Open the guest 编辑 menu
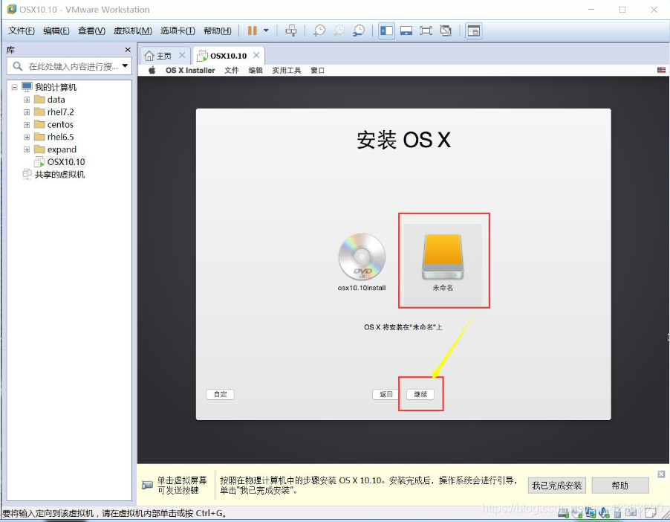Image resolution: width=670 pixels, height=522 pixels. (256, 70)
